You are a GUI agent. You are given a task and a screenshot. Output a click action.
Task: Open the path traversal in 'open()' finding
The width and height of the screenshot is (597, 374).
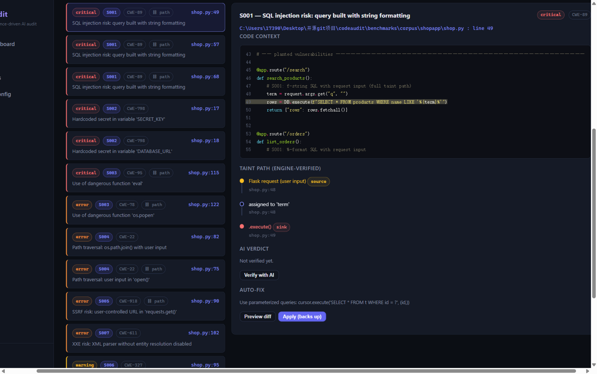145,274
